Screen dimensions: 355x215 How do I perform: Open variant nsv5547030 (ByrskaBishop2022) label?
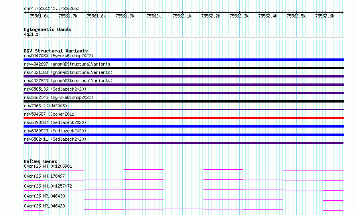pos(59,56)
